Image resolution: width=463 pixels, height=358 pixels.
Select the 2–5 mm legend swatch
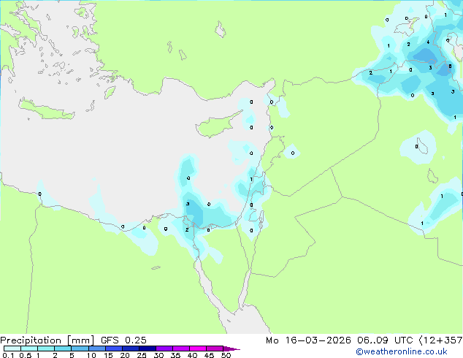(63, 349)
